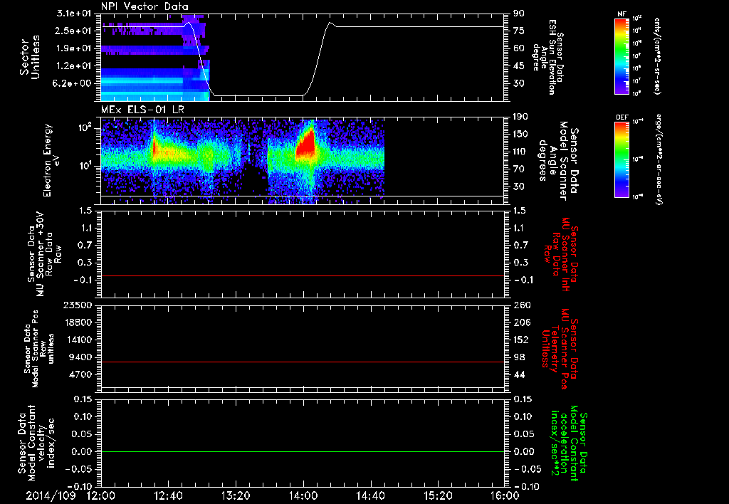This screenshot has height=504, width=729.
Task: Click the 12:40 time tick label
Action: pyautogui.click(x=168, y=495)
